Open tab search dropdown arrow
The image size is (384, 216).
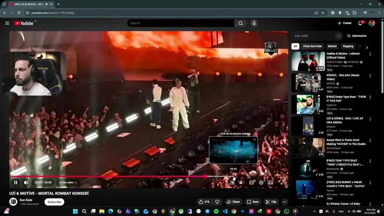pyautogui.click(x=4, y=4)
